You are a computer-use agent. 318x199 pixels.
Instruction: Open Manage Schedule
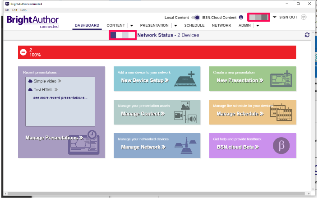[240, 114]
